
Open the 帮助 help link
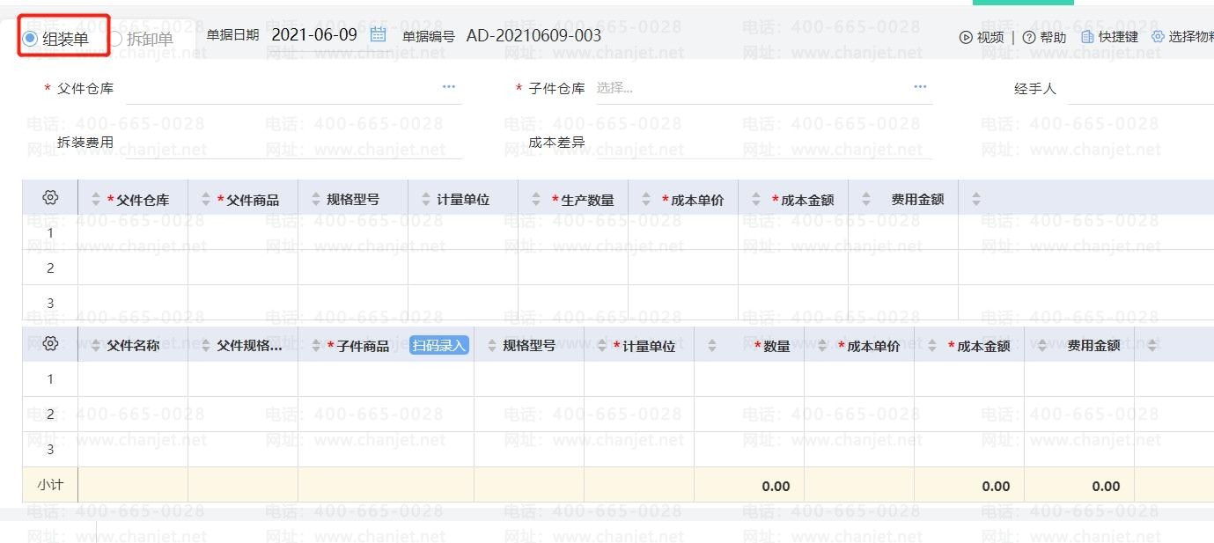point(1044,37)
